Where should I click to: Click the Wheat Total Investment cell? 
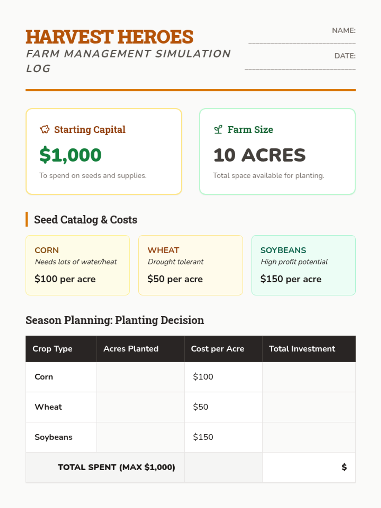coord(309,407)
